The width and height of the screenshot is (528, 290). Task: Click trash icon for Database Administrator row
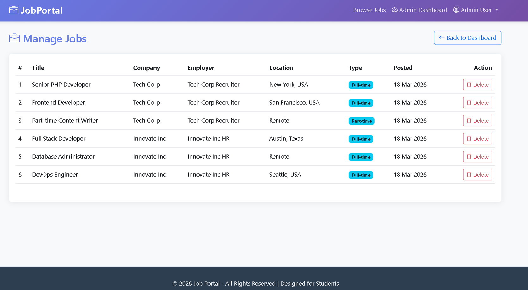[x=469, y=156]
